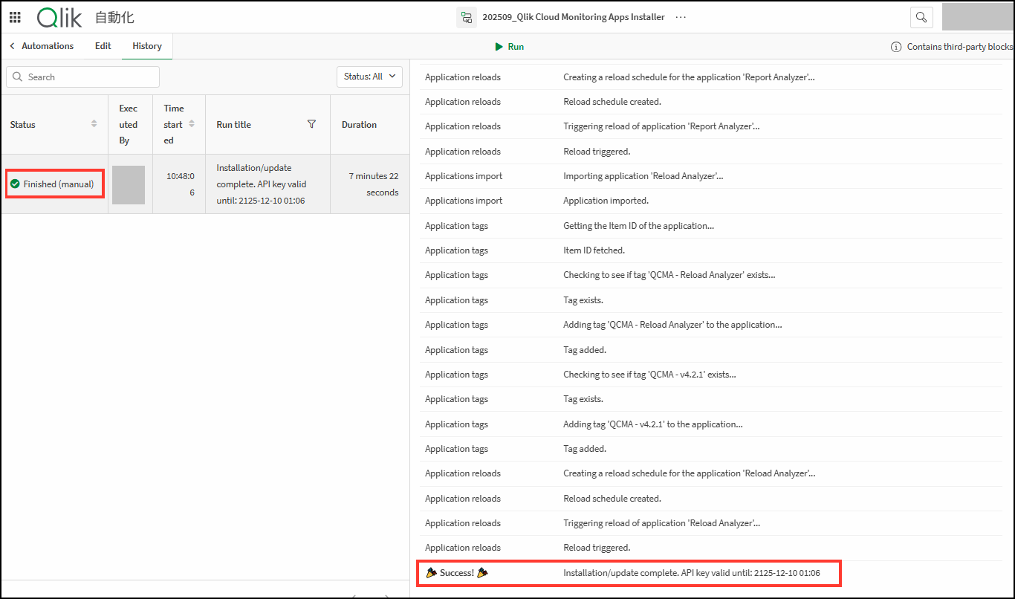
Task: Click the info icon next to third-party blocks
Action: (896, 47)
